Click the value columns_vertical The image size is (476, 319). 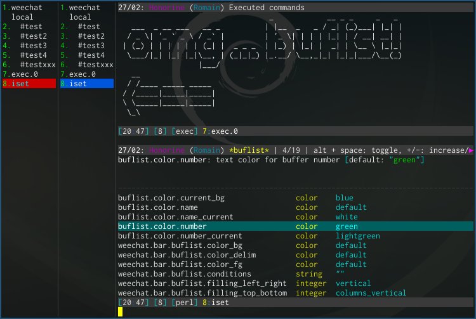(371, 292)
